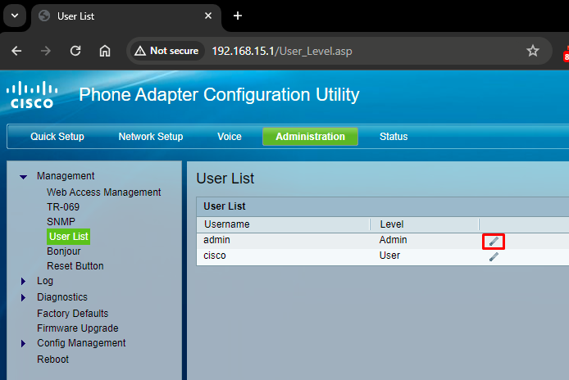Open the TR-069 settings
This screenshot has width=569, height=380.
click(x=63, y=207)
